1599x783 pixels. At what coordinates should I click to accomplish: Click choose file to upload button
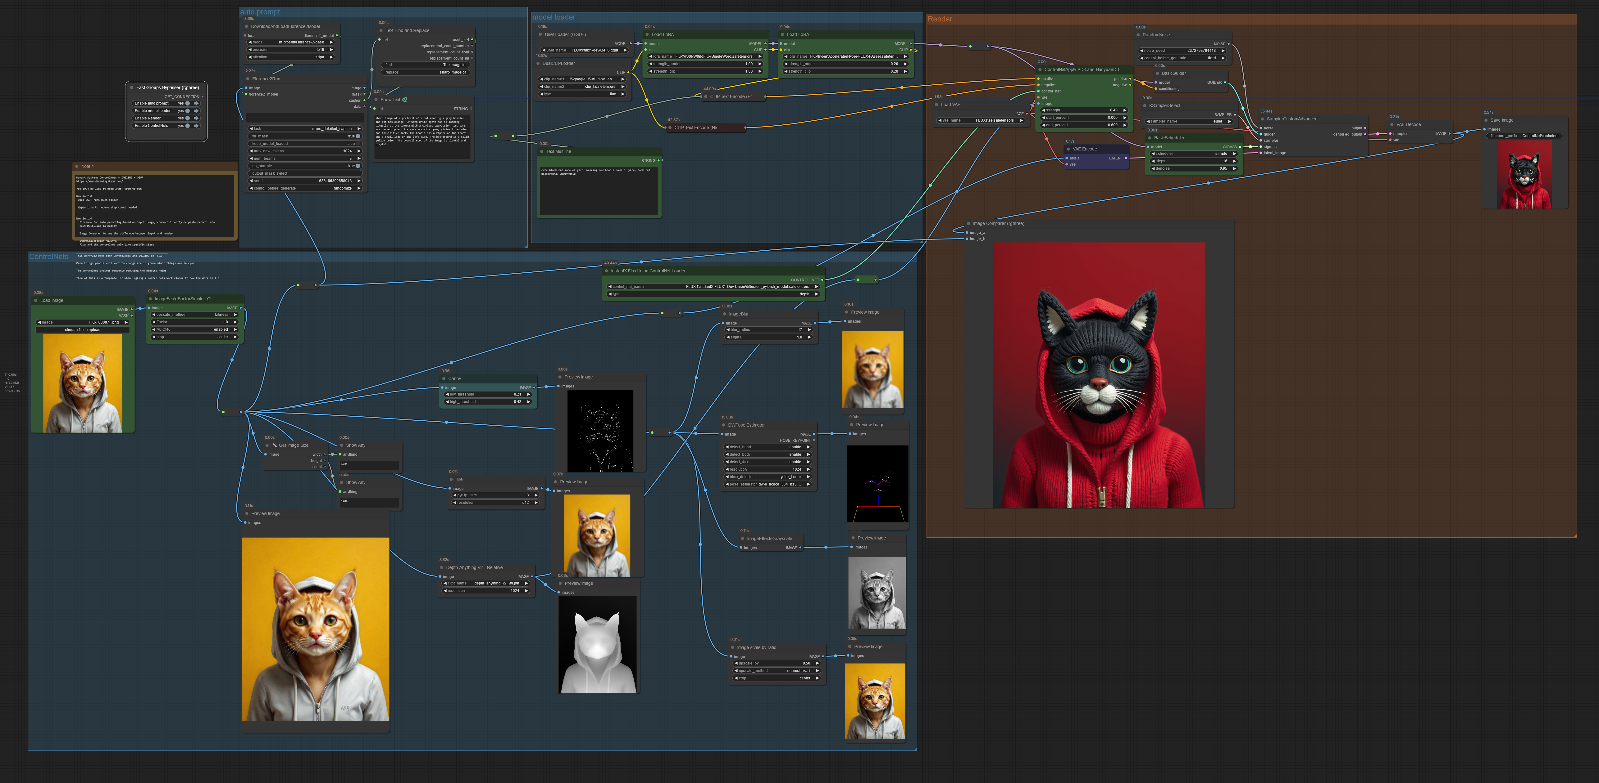(83, 330)
